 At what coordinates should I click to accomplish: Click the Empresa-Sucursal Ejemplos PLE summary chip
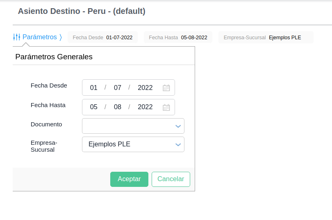point(266,38)
